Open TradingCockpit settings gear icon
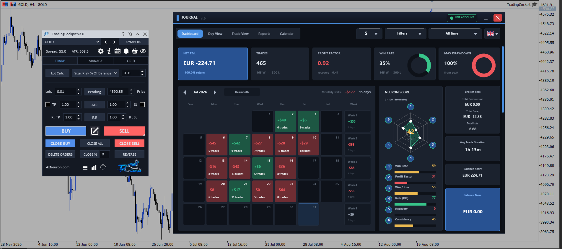 (x=101, y=51)
